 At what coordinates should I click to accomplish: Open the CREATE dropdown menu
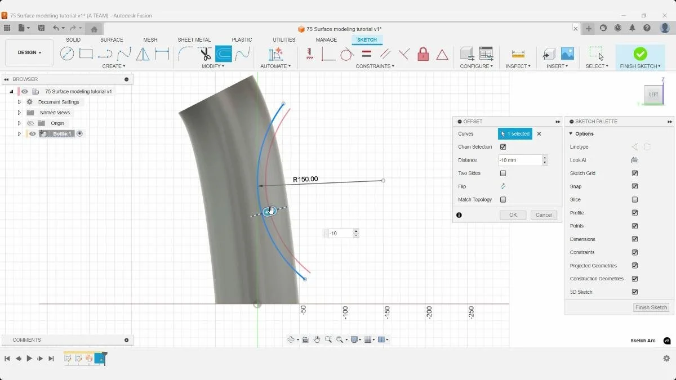pyautogui.click(x=114, y=66)
